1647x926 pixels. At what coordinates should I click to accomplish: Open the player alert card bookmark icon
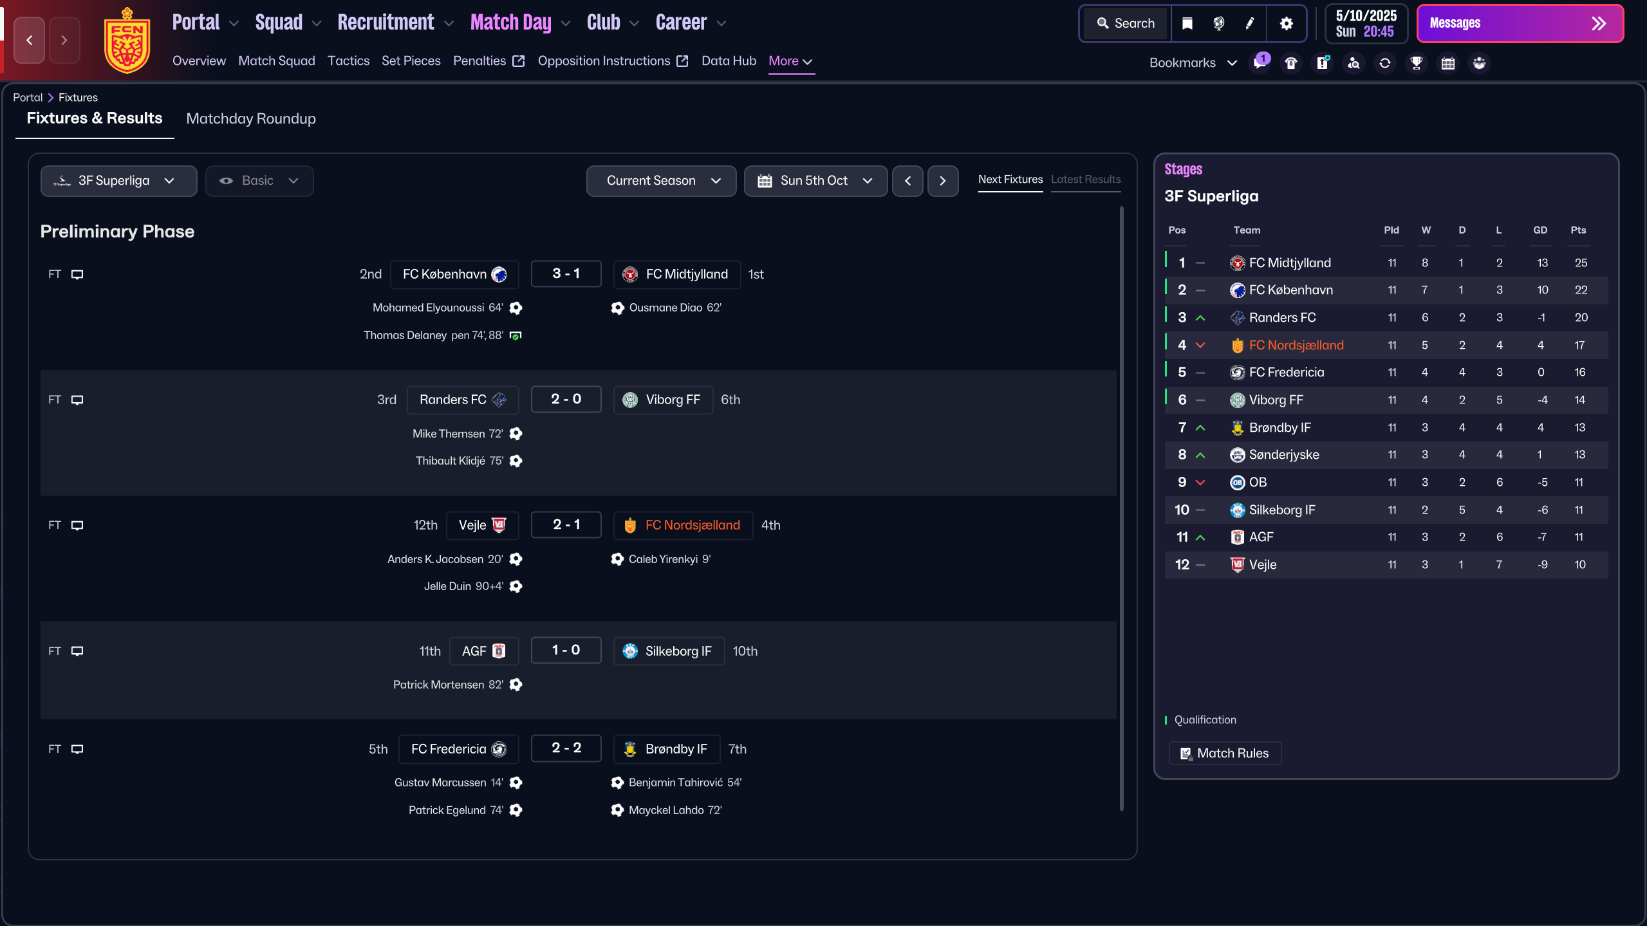(1323, 62)
